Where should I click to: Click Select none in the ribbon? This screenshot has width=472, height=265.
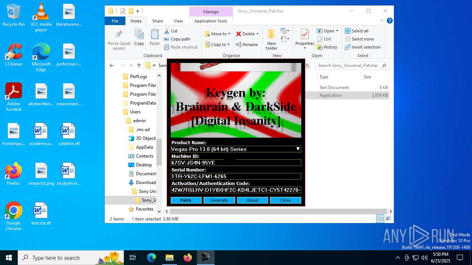[x=359, y=39]
